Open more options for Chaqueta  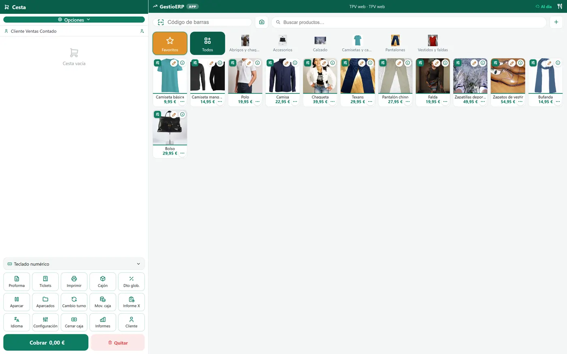333,102
